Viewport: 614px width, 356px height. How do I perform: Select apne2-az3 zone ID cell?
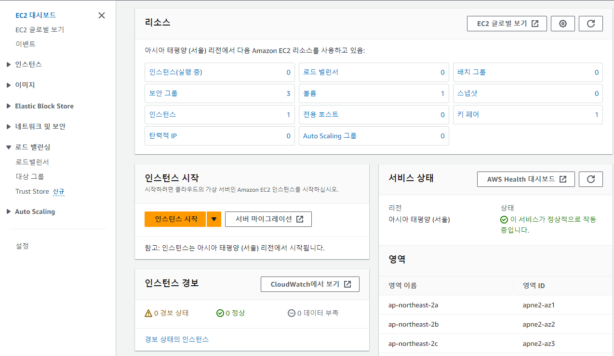539,343
